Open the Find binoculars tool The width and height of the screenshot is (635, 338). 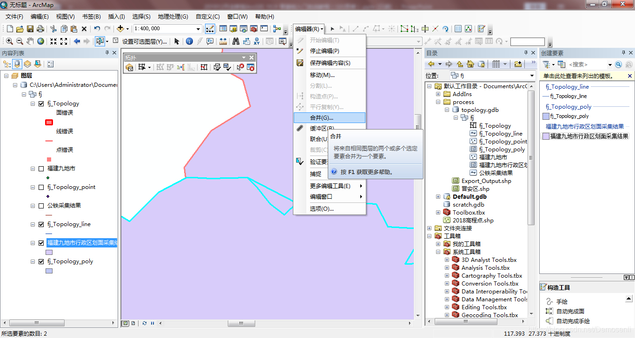pyautogui.click(x=236, y=41)
